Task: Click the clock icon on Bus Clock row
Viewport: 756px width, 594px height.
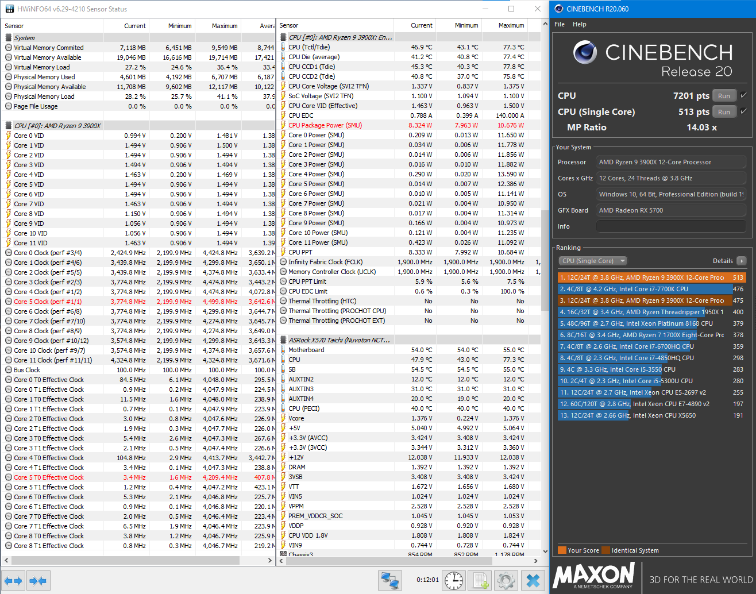Action: click(9, 370)
